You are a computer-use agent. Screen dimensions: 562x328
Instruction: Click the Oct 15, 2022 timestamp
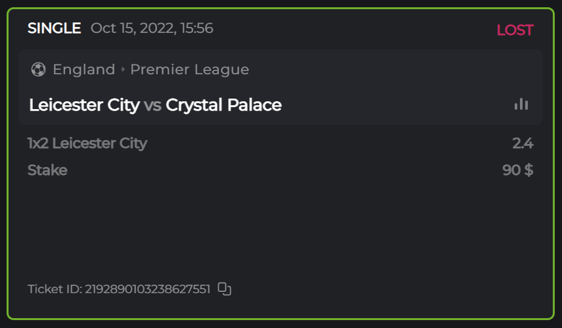(x=152, y=28)
